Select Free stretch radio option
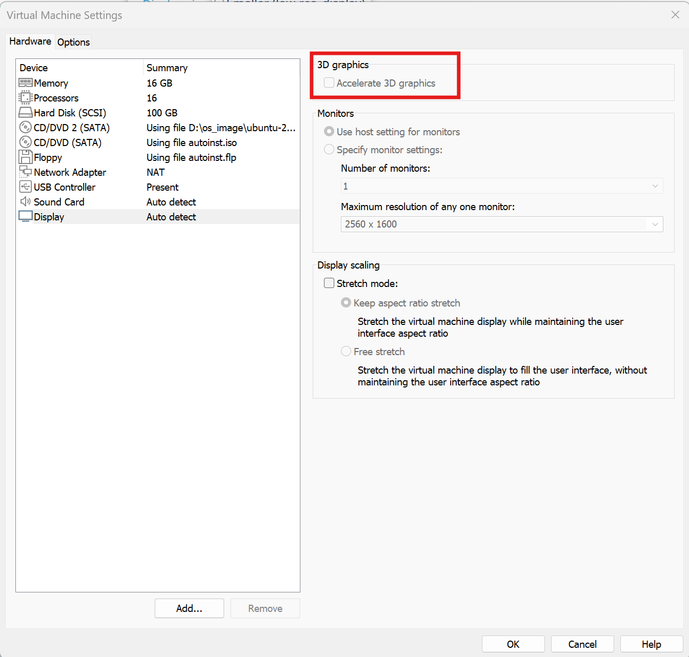This screenshot has width=689, height=657. (x=346, y=352)
